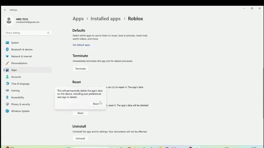
Task: Select the Personalization brush icon
Action: [7, 63]
